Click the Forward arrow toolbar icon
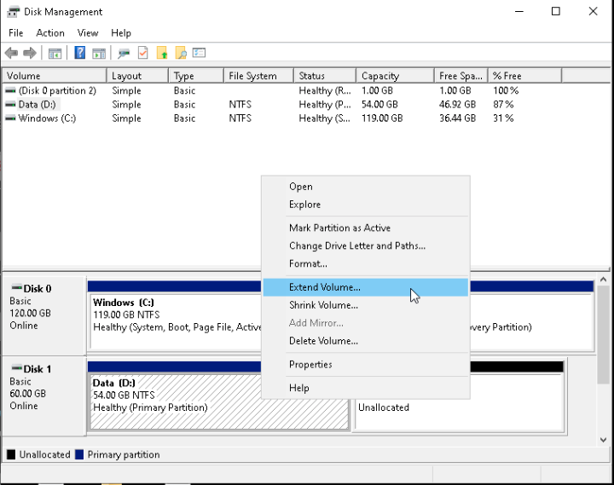Screen dimensions: 614x485 click(x=30, y=53)
